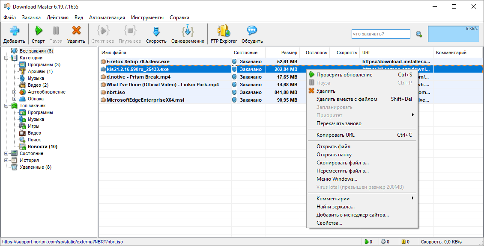Screen dimensions: 484x246
Task: Choose Удалить вместе с файлом in context menu
Action: coord(362,99)
